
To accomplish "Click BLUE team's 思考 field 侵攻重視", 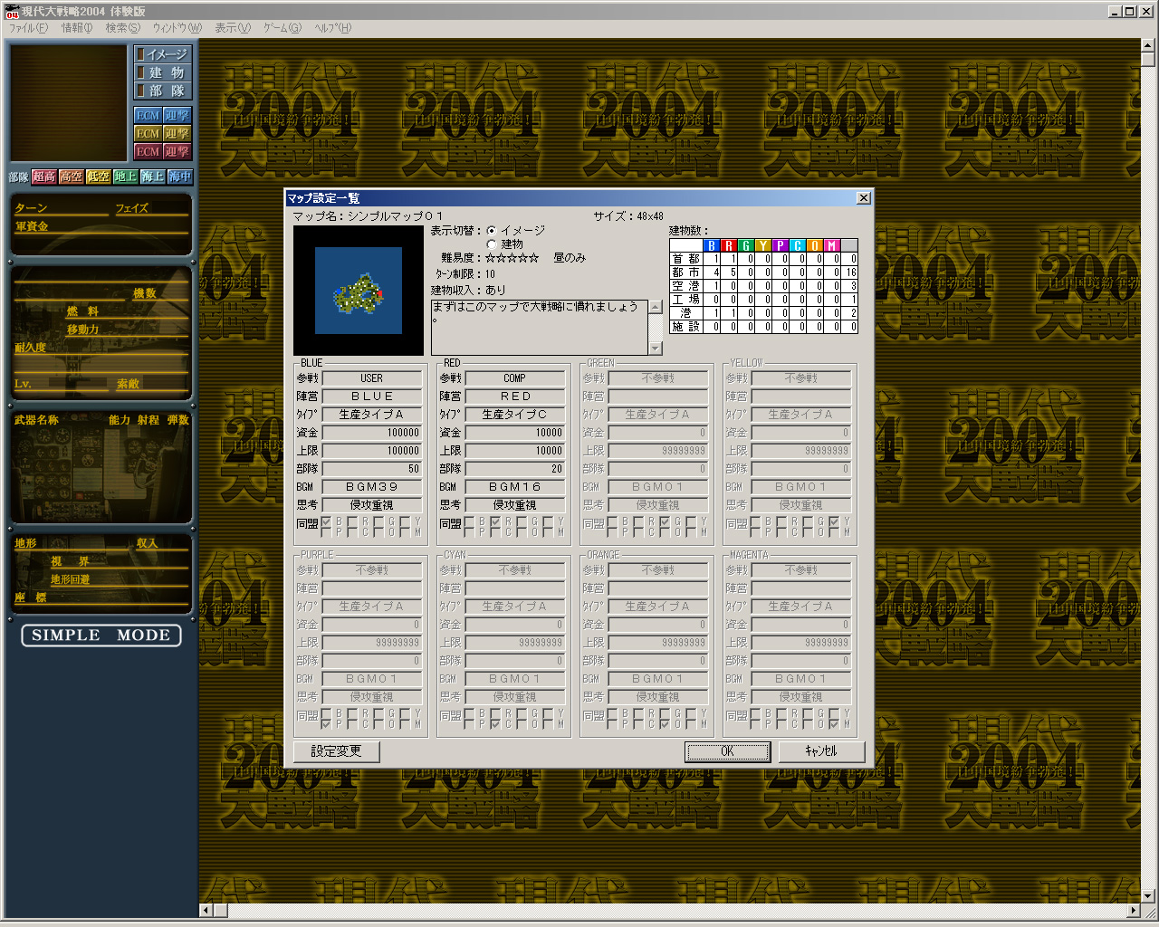I will tap(371, 505).
